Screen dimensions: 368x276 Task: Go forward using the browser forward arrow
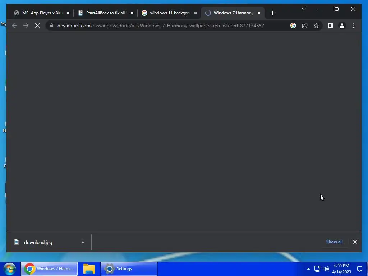pyautogui.click(x=26, y=26)
